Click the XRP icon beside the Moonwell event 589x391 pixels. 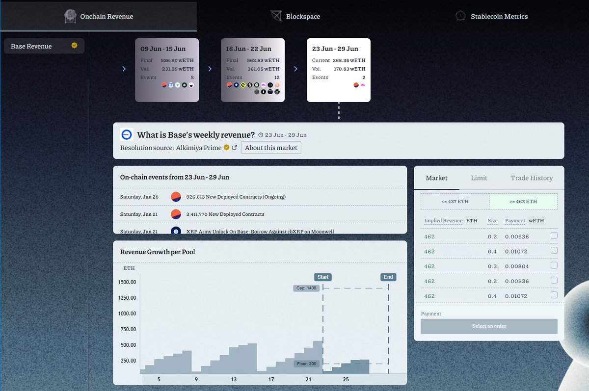pyautogui.click(x=176, y=231)
